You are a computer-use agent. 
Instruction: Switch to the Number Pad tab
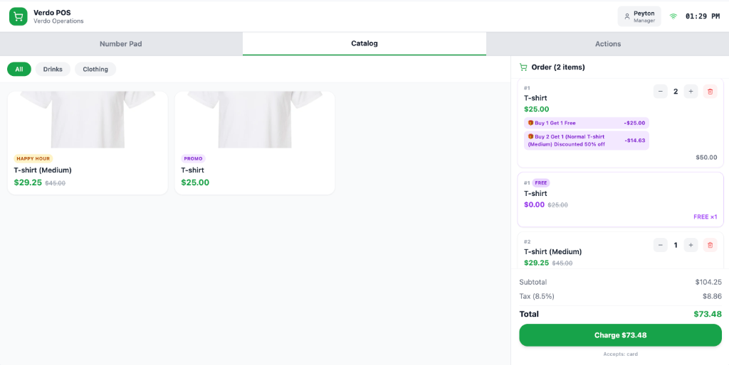pyautogui.click(x=121, y=44)
